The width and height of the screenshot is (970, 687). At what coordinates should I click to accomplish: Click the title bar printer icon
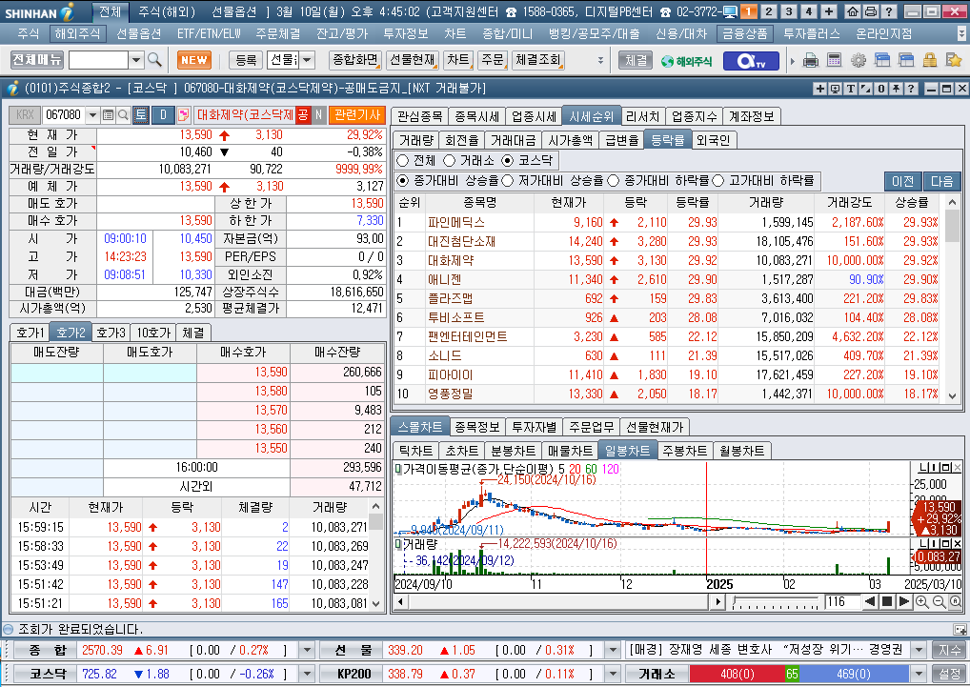point(870,11)
